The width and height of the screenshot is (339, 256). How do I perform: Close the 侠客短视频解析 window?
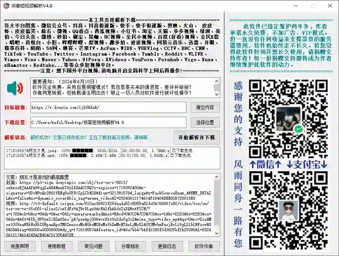330,6
